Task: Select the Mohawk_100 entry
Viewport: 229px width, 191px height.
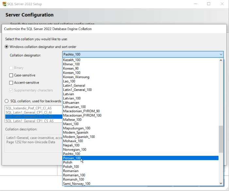Action: tap(140, 141)
